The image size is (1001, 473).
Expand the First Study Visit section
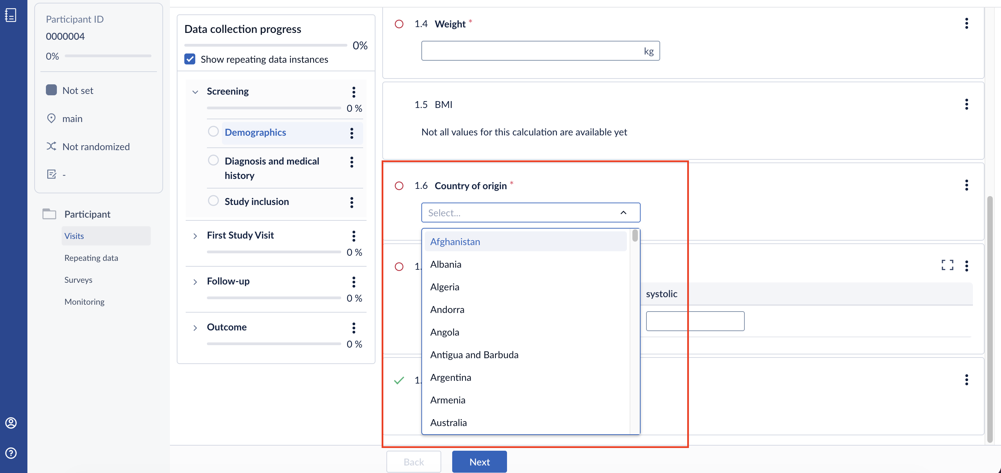[x=196, y=236]
